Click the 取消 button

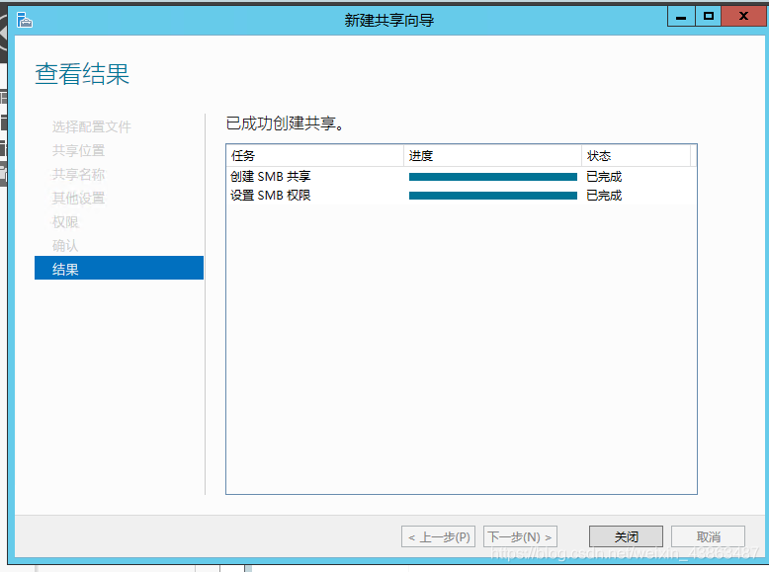click(708, 536)
